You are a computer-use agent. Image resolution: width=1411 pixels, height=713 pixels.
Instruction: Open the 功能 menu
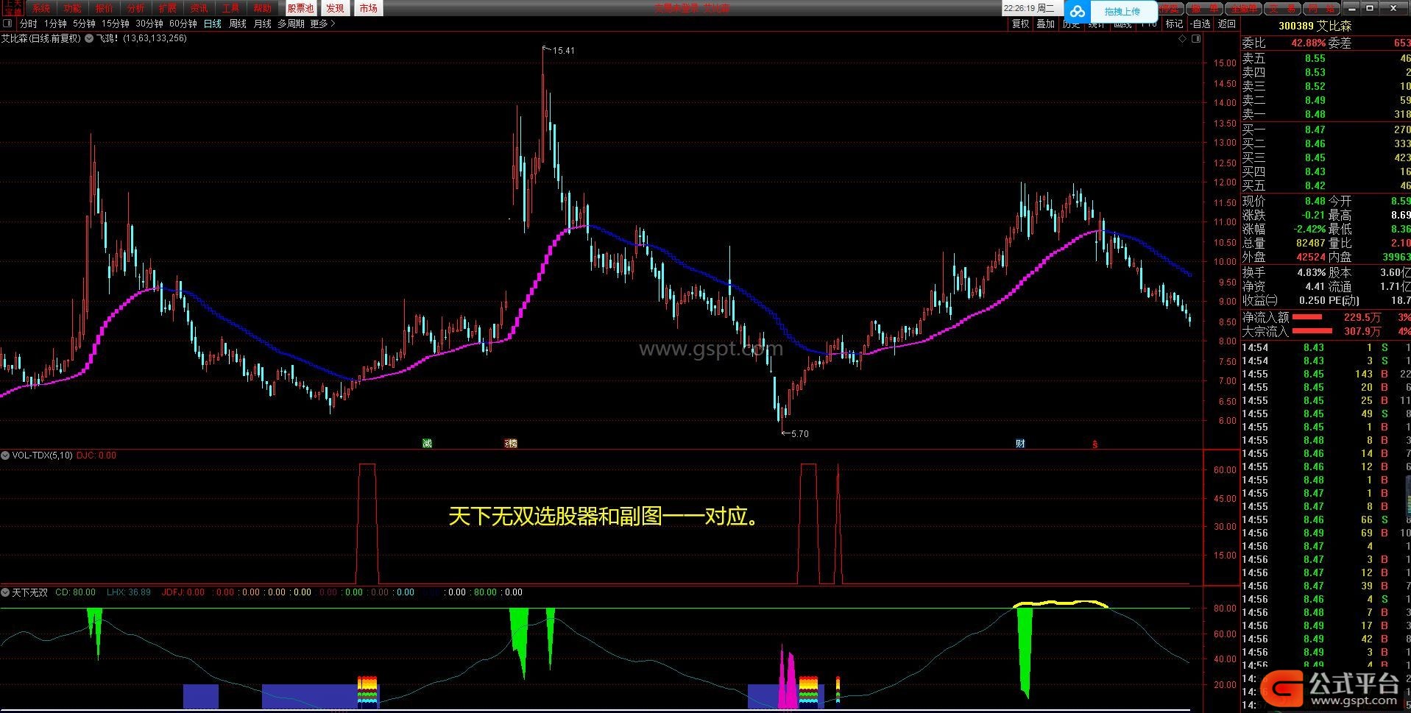click(72, 8)
